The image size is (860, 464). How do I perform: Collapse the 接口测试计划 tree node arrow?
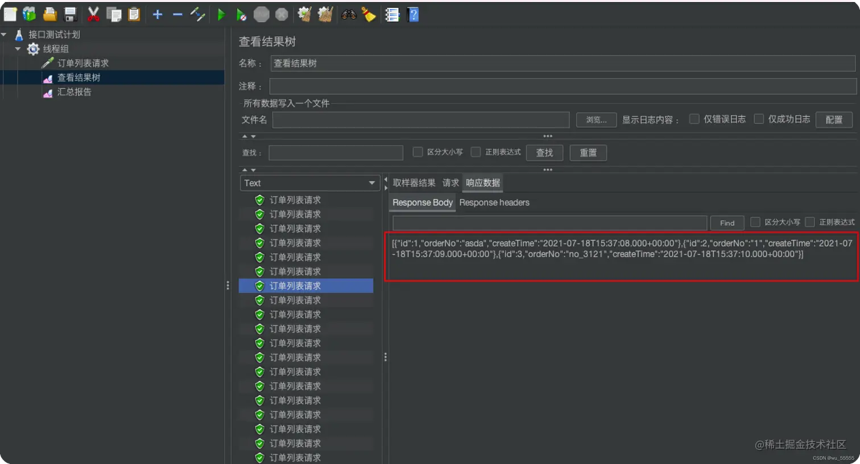pyautogui.click(x=4, y=35)
